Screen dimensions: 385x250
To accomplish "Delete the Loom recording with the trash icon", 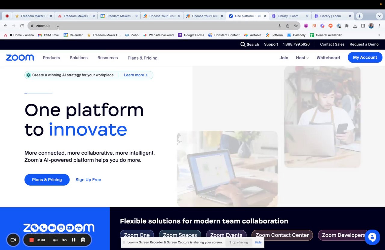I will coord(83,240).
